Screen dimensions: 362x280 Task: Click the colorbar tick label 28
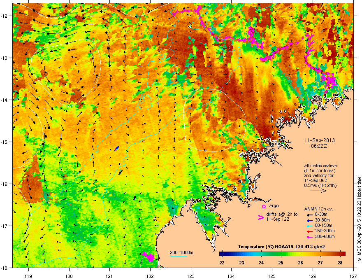pos(340,263)
